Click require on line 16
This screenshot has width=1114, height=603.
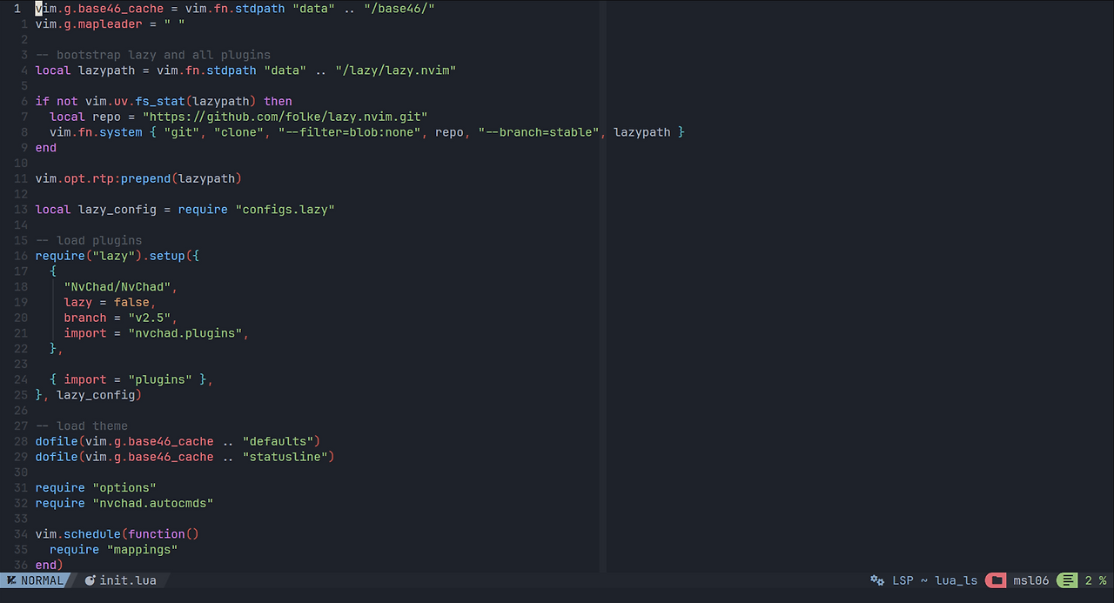59,256
